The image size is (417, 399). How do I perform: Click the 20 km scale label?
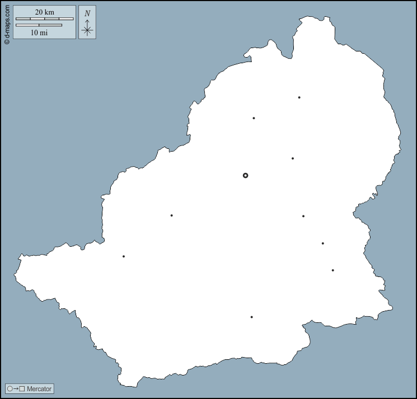pos(44,12)
